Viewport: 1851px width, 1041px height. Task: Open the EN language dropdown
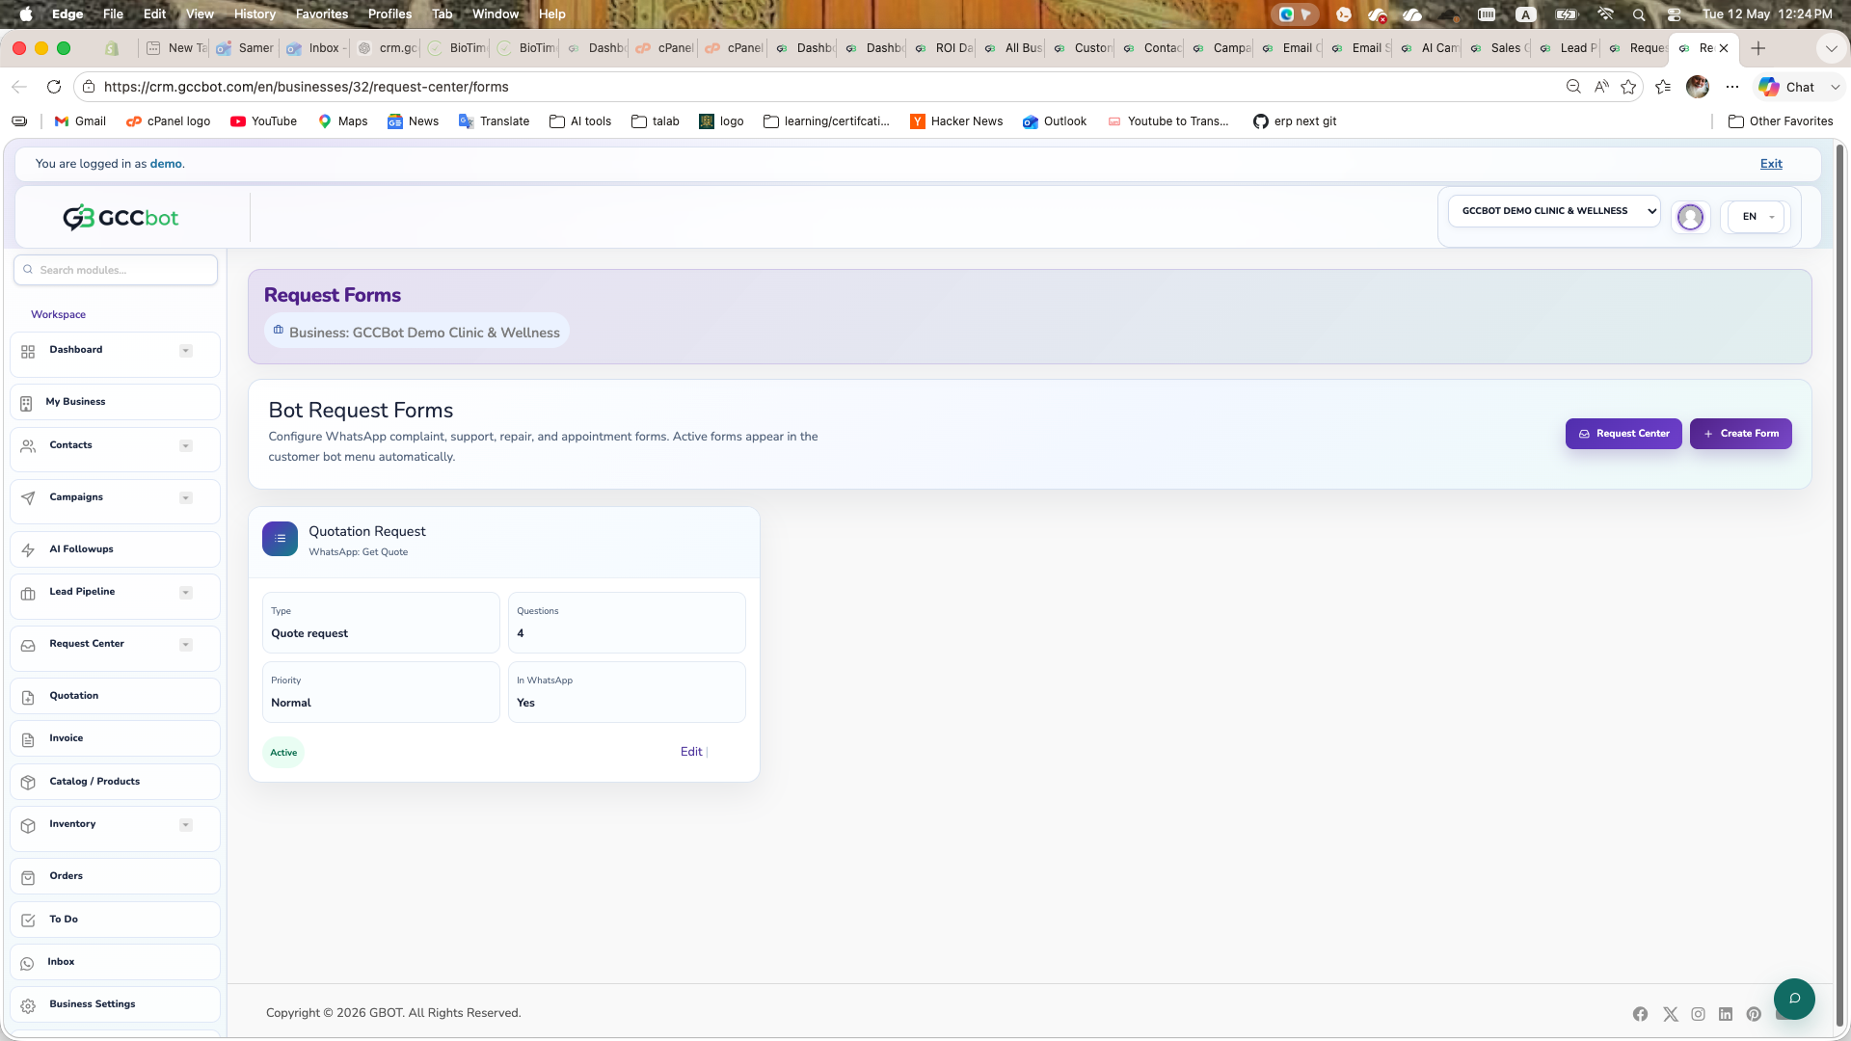point(1757,217)
